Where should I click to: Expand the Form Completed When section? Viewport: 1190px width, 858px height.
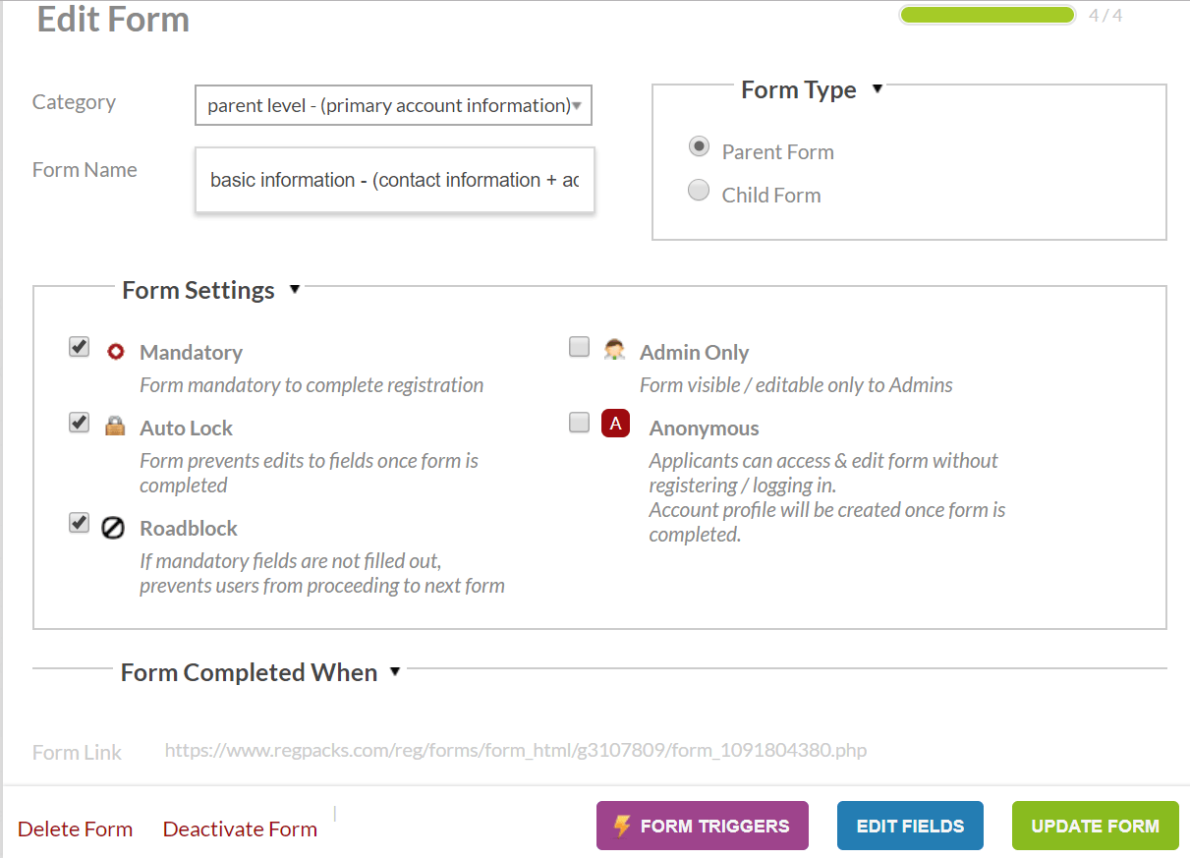395,671
